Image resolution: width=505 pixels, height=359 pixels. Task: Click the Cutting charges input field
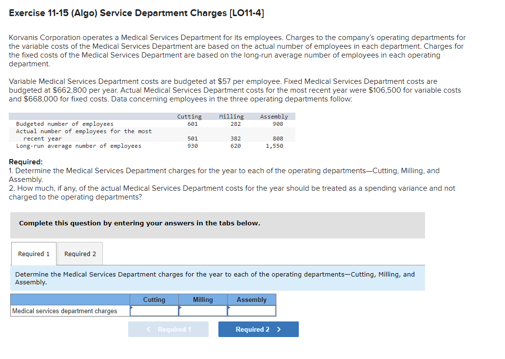tap(155, 310)
